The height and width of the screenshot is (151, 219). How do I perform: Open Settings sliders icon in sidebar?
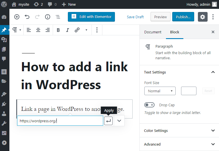tap(4, 133)
